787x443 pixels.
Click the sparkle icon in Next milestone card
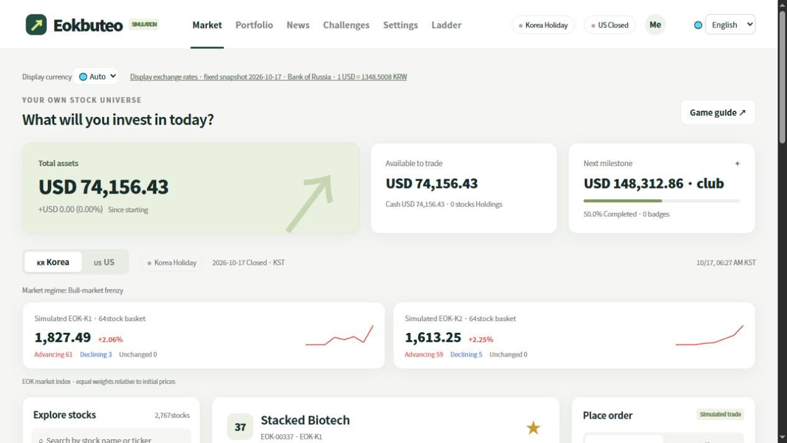(x=737, y=164)
